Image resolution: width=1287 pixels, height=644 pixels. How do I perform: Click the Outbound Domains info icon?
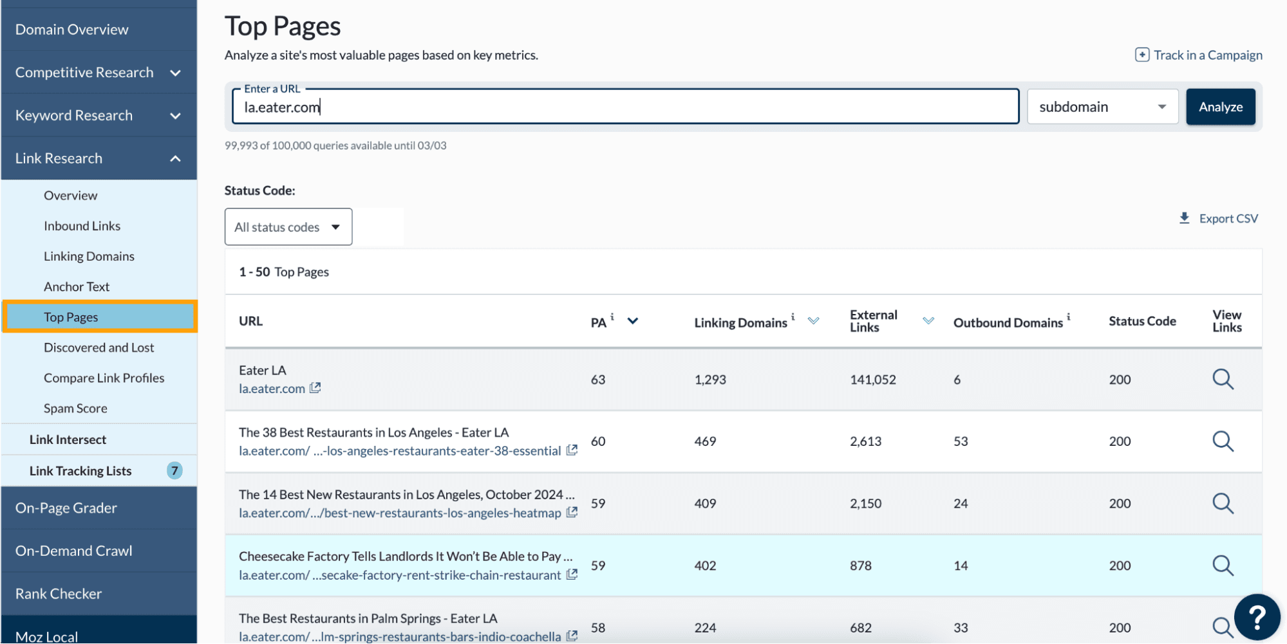pos(1068,317)
